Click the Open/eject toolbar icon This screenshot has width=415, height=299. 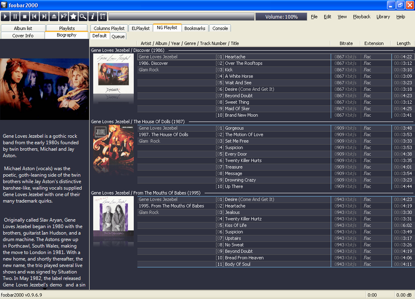coord(54,17)
